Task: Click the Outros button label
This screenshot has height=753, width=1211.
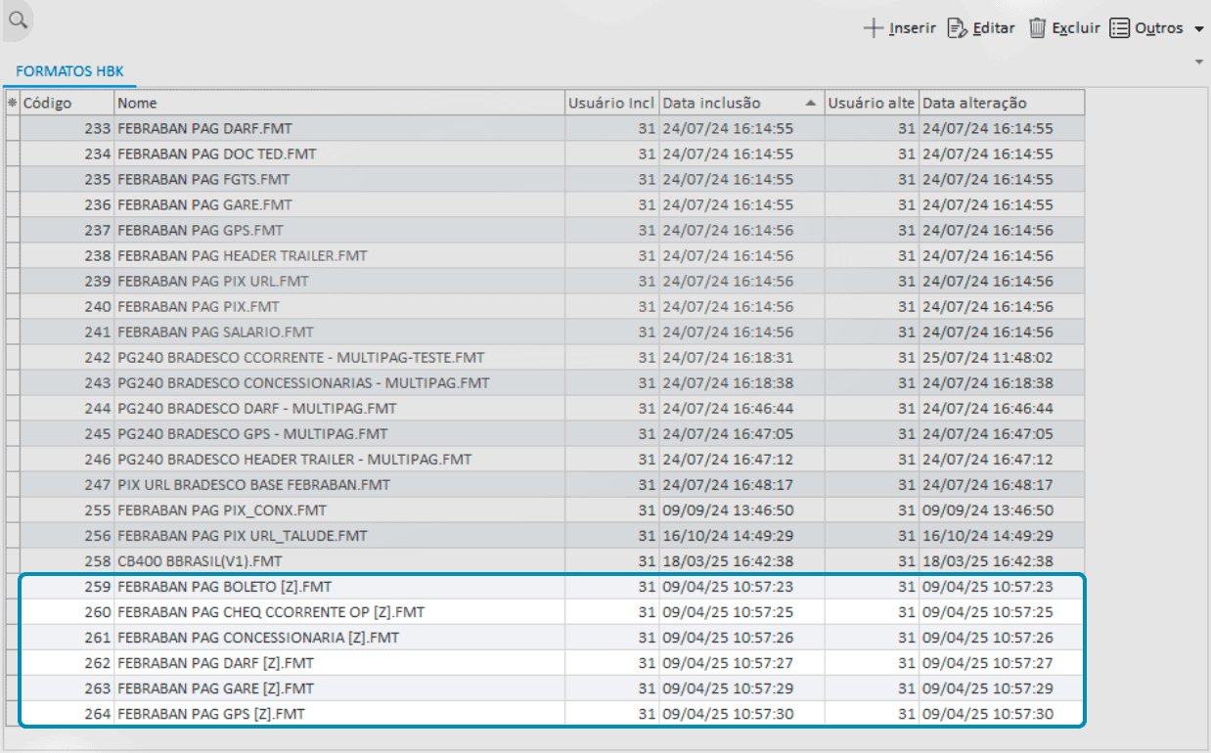Action: (1159, 28)
